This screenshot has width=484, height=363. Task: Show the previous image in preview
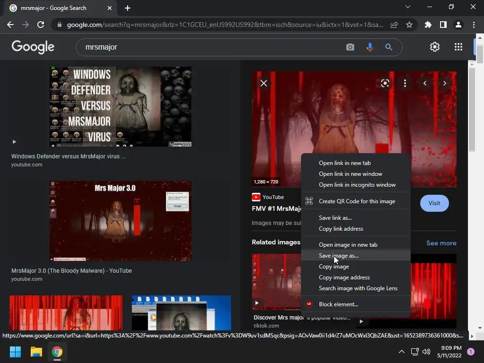(x=425, y=83)
